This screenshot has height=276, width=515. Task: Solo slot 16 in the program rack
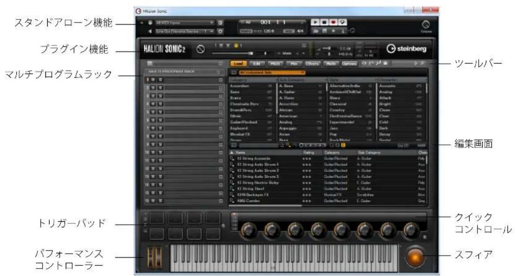pos(160,201)
